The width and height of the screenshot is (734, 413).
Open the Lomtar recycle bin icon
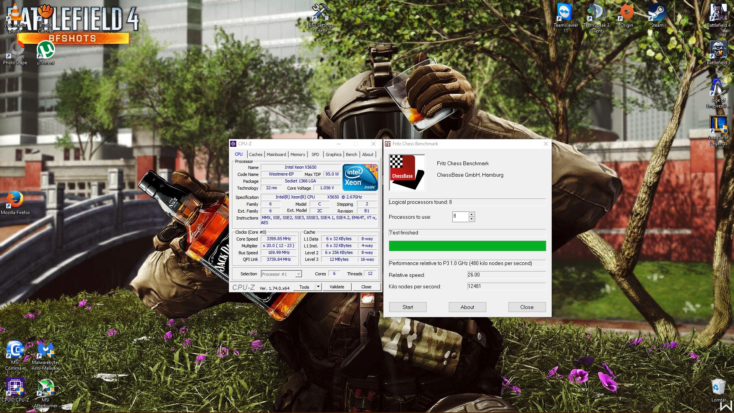pos(718,390)
